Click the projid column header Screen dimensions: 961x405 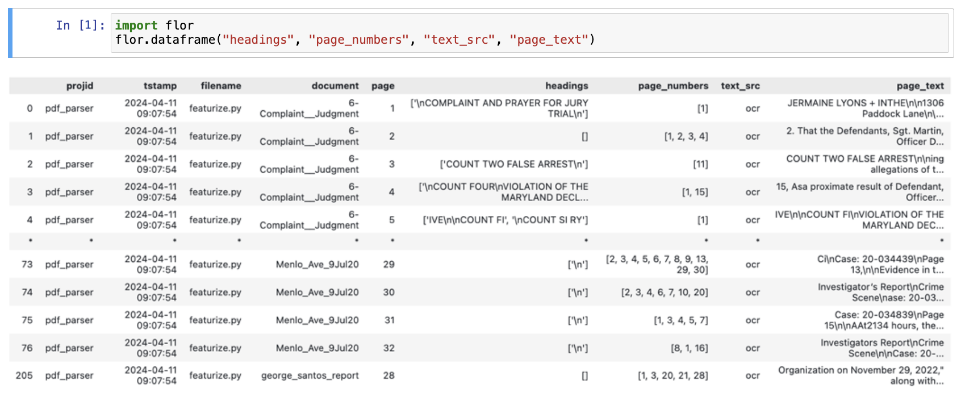click(x=80, y=86)
